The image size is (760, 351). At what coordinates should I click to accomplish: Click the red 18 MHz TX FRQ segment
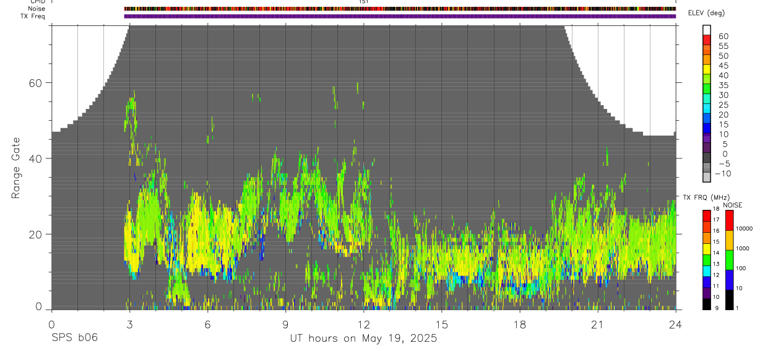click(x=707, y=215)
